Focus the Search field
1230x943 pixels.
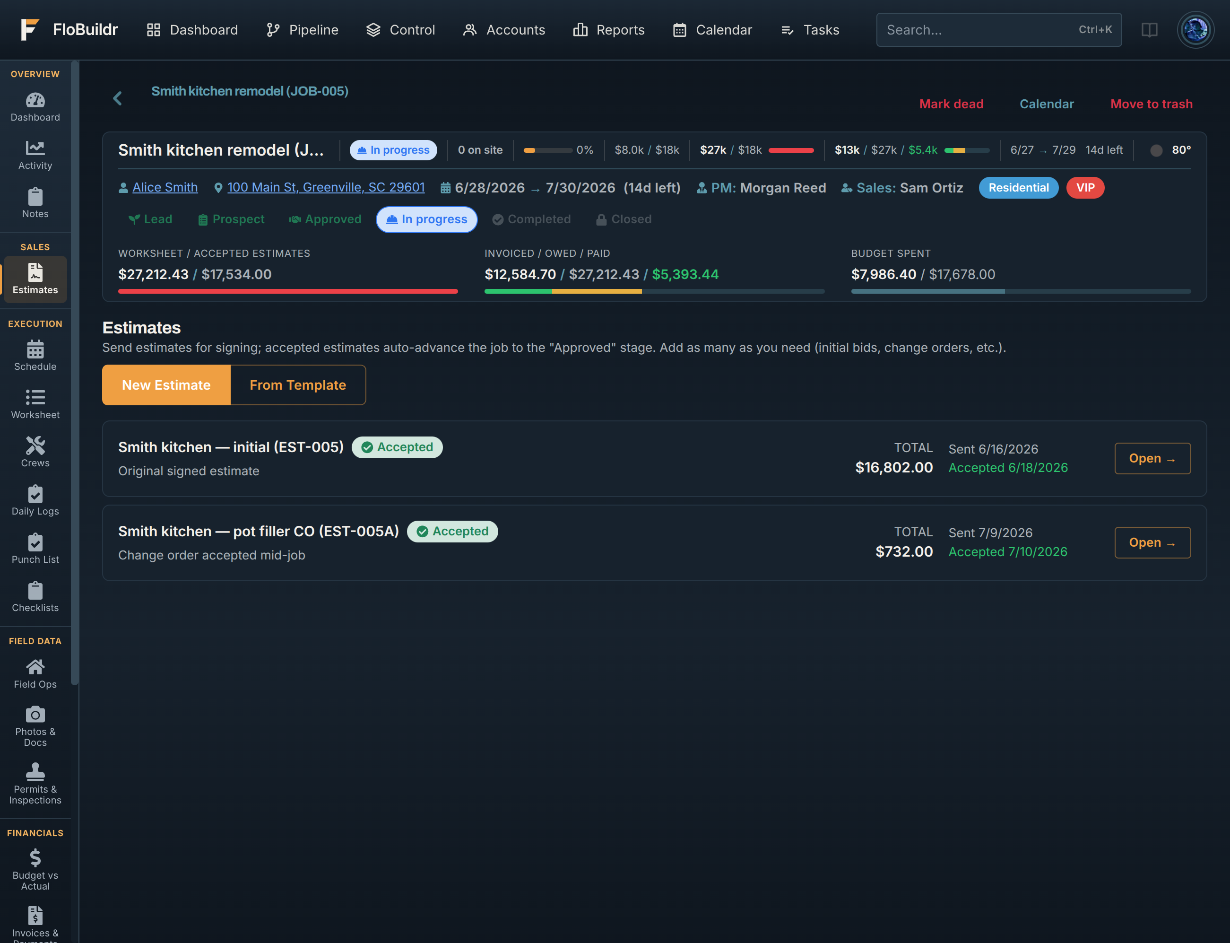[x=999, y=30]
